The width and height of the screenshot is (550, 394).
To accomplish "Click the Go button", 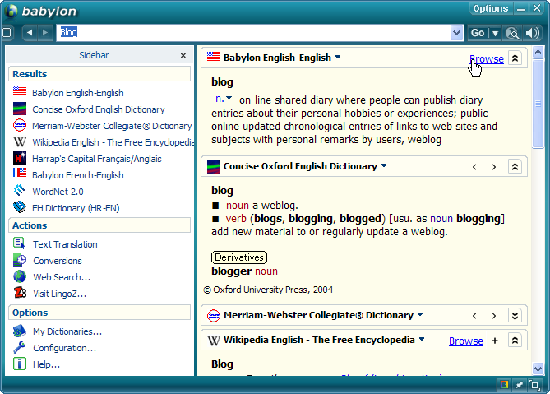I will click(x=478, y=33).
